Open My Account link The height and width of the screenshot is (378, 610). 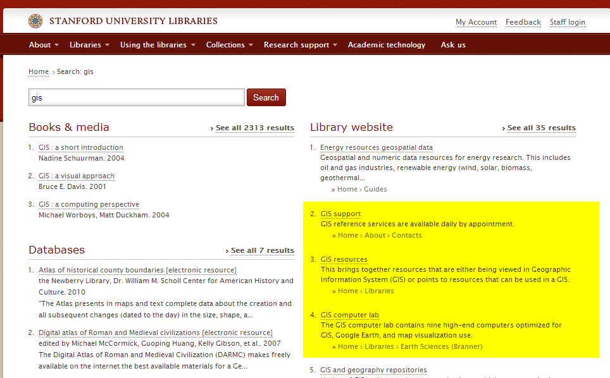tap(476, 22)
